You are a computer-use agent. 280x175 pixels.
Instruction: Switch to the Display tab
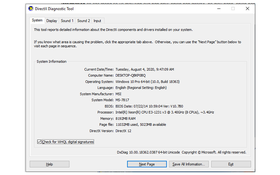click(x=51, y=21)
